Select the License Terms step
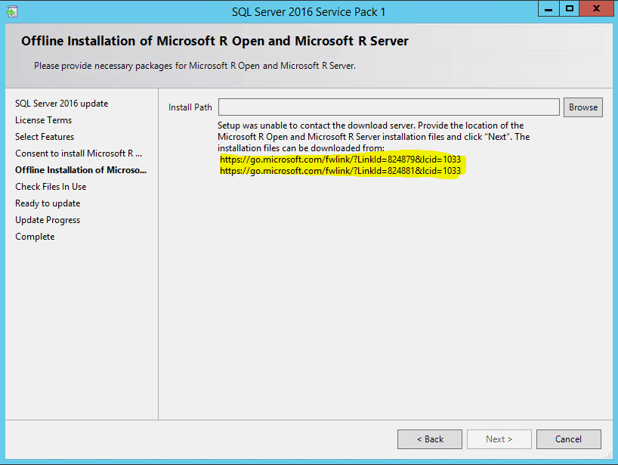The width and height of the screenshot is (618, 465). 43,120
